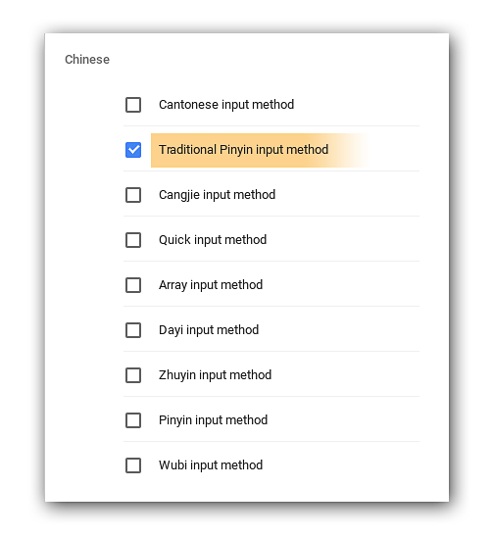The height and width of the screenshot is (537, 493).
Task: Click the Cangjie input method label text
Action: pyautogui.click(x=217, y=195)
